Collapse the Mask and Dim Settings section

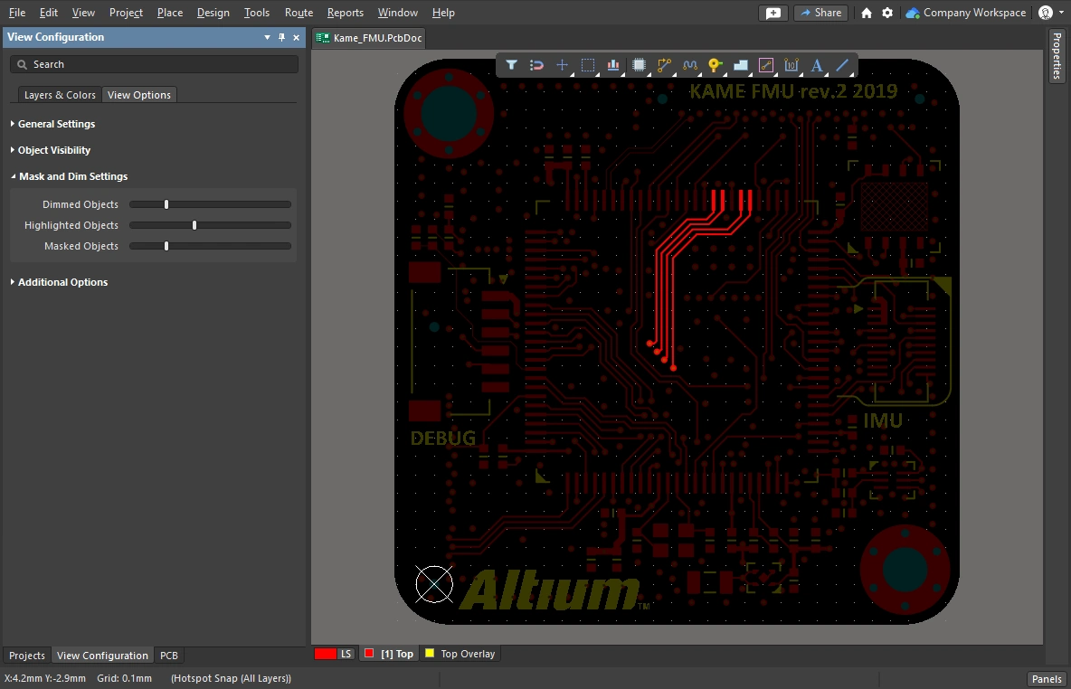(x=72, y=176)
